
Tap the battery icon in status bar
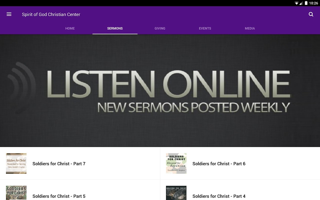(x=306, y=3)
